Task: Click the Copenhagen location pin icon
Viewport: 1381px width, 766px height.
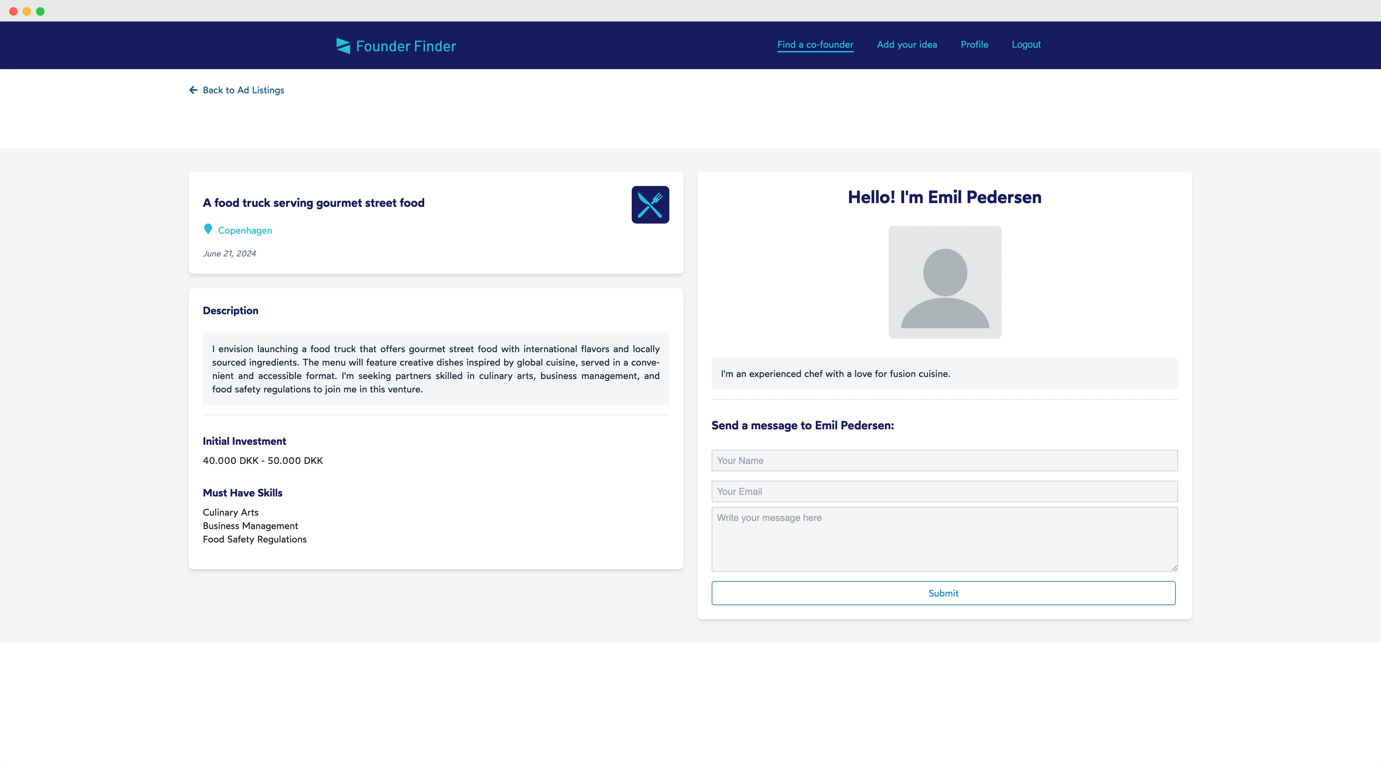Action: coord(208,229)
